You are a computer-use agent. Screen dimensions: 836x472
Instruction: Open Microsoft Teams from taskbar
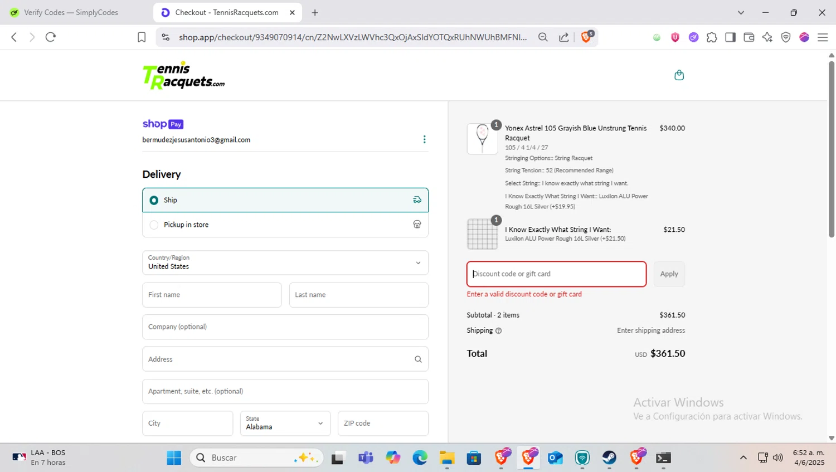point(366,458)
